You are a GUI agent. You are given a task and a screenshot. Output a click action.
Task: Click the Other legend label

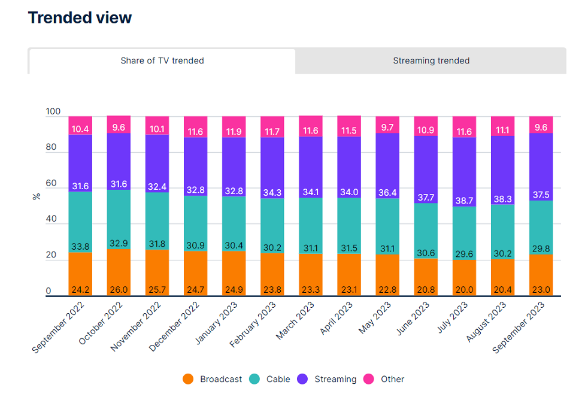pyautogui.click(x=392, y=379)
